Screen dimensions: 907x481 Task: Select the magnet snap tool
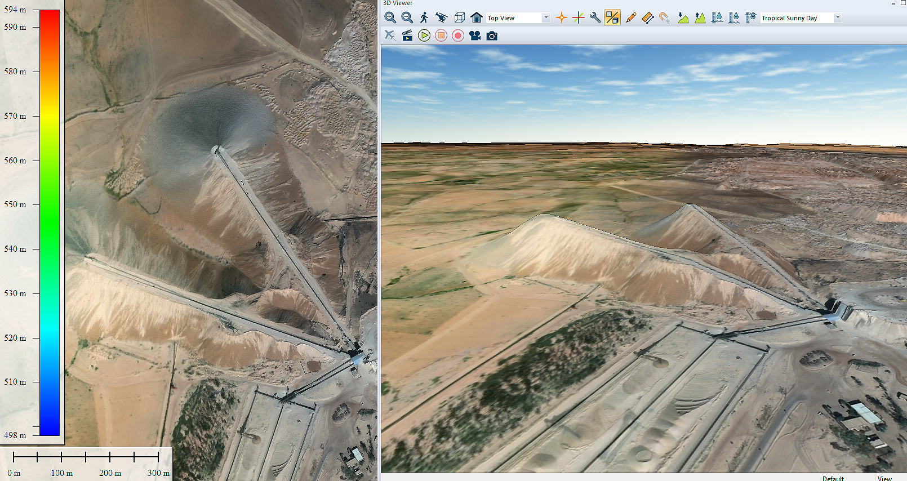coord(665,18)
